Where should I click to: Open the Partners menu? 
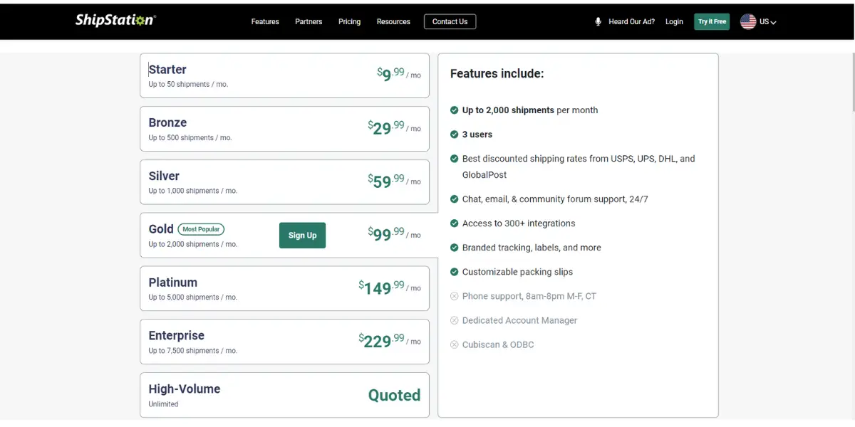[x=309, y=21]
